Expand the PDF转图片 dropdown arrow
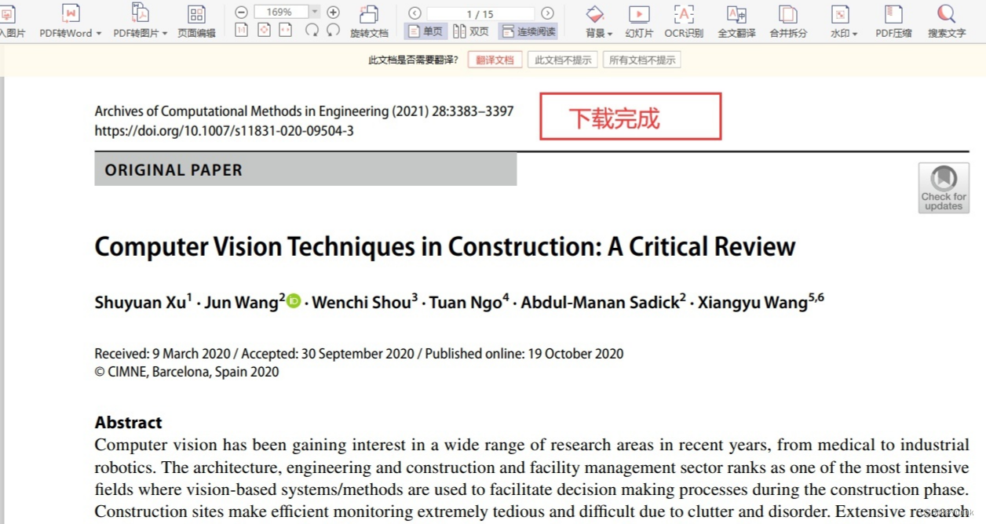 (164, 34)
